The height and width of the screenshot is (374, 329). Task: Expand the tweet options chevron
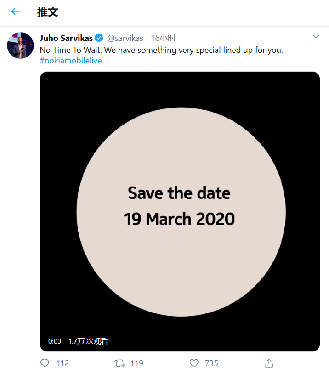[316, 37]
